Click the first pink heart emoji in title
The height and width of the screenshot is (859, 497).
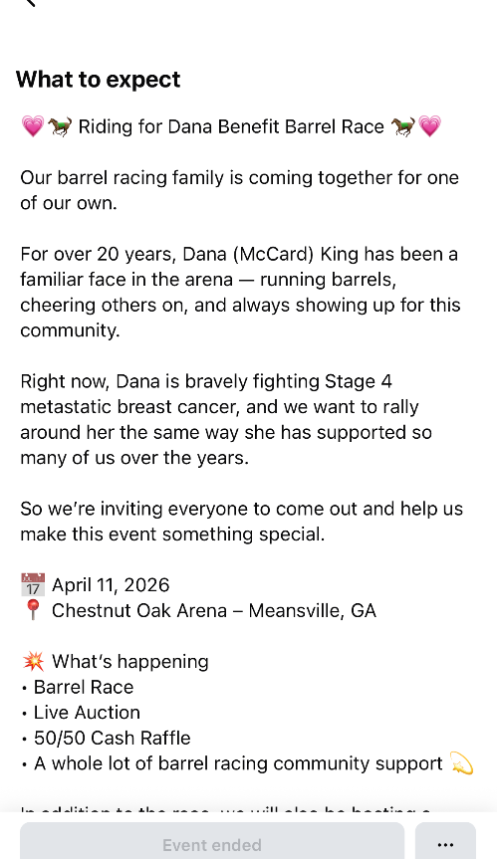(x=32, y=126)
